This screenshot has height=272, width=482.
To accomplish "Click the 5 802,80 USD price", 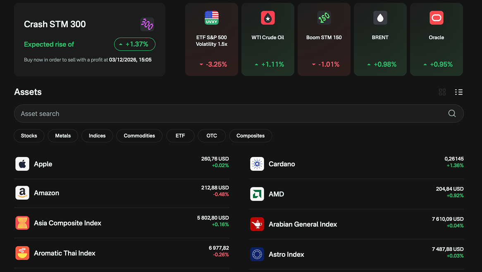I will click(x=213, y=218).
